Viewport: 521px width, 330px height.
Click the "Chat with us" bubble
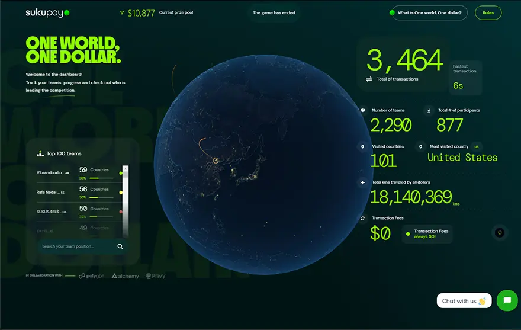click(464, 301)
